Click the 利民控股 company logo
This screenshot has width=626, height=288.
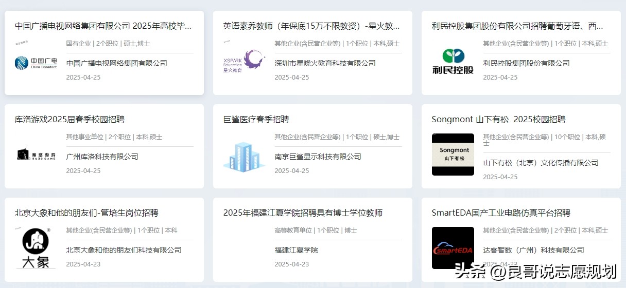(453, 61)
